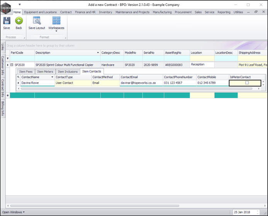Image resolution: width=268 pixels, height=216 pixels.
Task: Open the Service ribbon tab
Action: [x=210, y=12]
